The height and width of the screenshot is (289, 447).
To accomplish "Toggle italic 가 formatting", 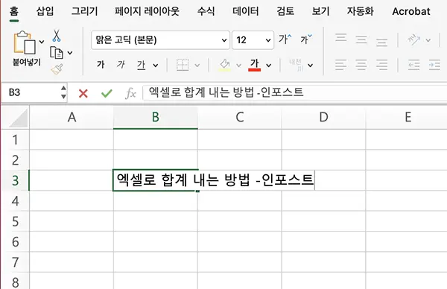I will click(x=121, y=65).
